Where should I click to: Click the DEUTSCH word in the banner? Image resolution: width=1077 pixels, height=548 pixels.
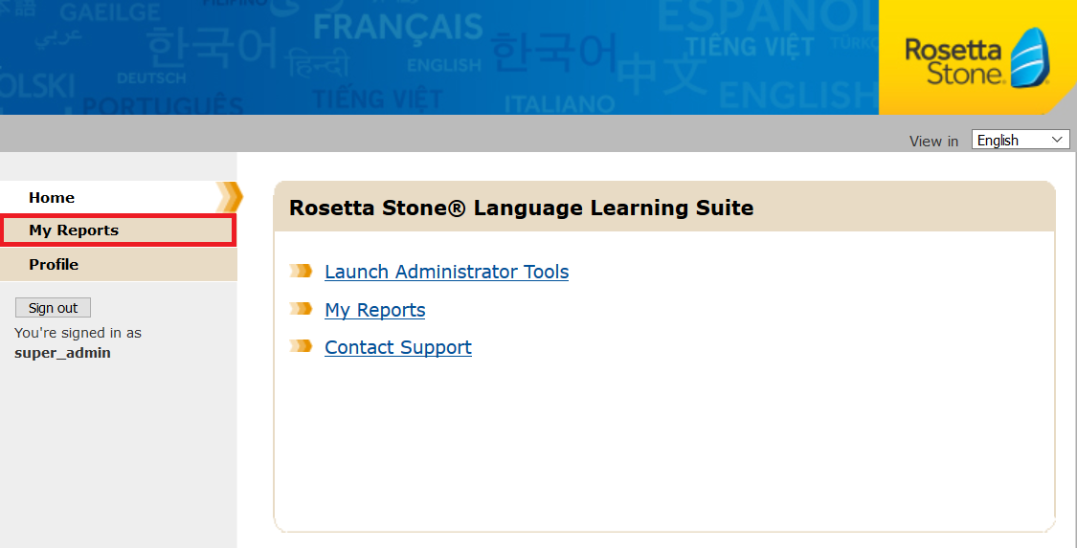151,77
